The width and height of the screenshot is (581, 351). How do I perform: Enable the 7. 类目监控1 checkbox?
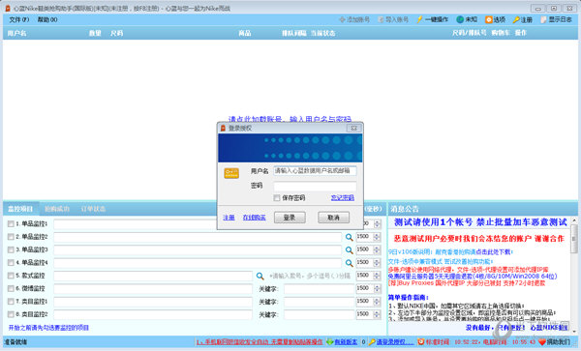coord(11,302)
